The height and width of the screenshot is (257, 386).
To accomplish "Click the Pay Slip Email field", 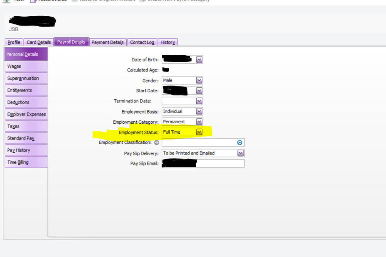I will coord(219,163).
